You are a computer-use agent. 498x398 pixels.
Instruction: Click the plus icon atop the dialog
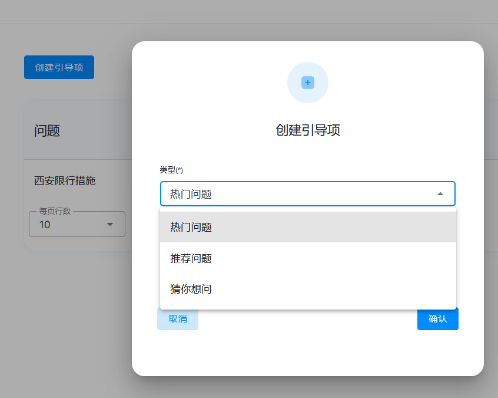pyautogui.click(x=307, y=83)
